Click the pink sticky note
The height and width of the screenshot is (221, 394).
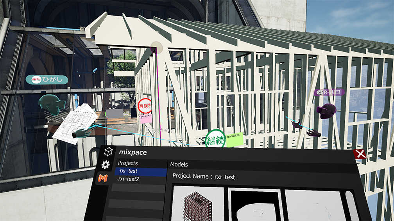146,119
